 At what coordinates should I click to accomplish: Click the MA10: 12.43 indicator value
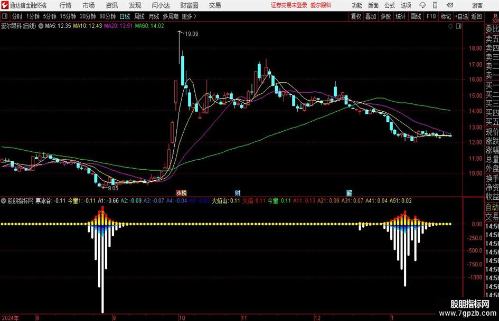pyautogui.click(x=88, y=26)
